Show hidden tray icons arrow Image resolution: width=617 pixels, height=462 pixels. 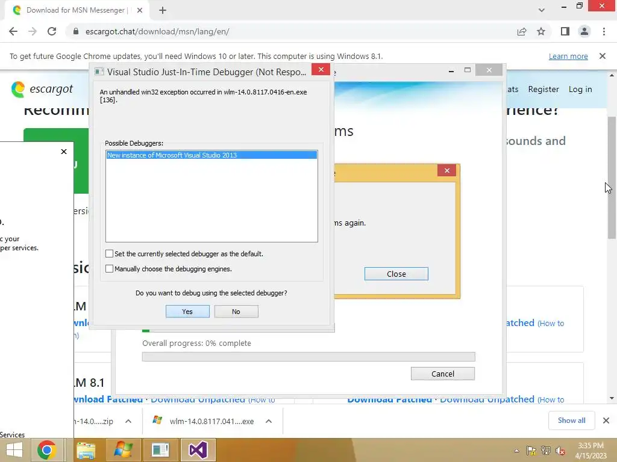(x=516, y=451)
